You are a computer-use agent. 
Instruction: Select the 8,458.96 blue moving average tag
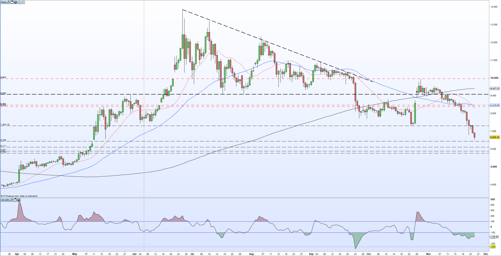pos(494,105)
